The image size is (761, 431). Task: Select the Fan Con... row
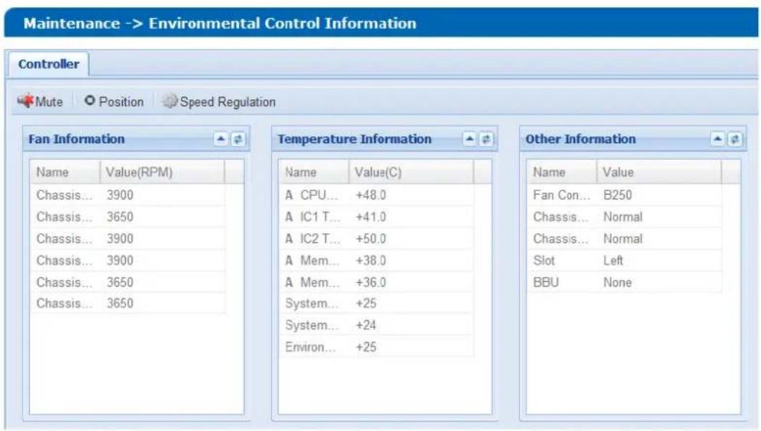(624, 195)
